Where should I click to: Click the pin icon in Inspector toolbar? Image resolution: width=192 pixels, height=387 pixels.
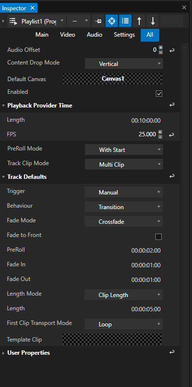tap(98, 21)
